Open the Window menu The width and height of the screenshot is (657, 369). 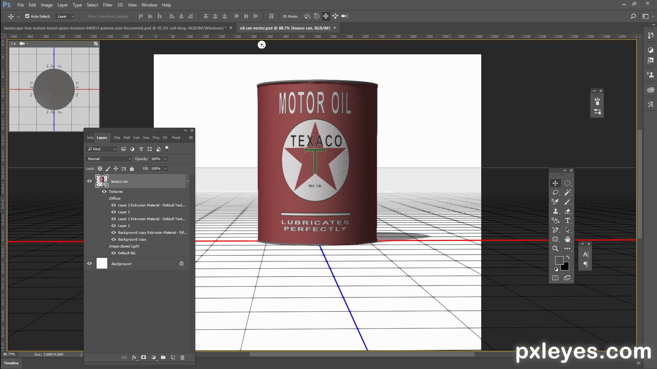click(149, 5)
